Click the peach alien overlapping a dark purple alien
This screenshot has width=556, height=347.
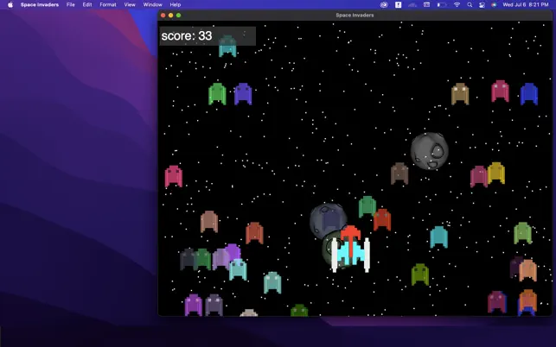(x=527, y=270)
